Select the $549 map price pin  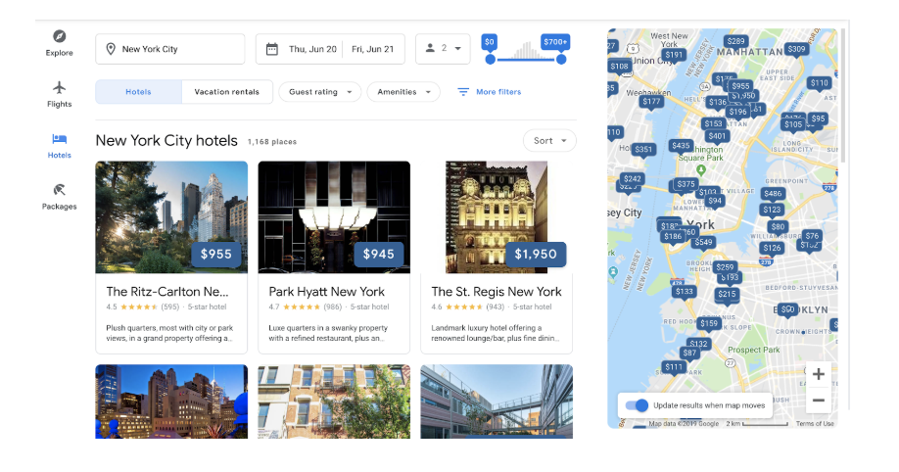coord(703,243)
